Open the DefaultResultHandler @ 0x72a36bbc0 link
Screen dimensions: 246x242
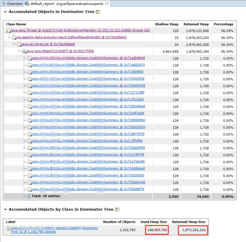pos(71,37)
